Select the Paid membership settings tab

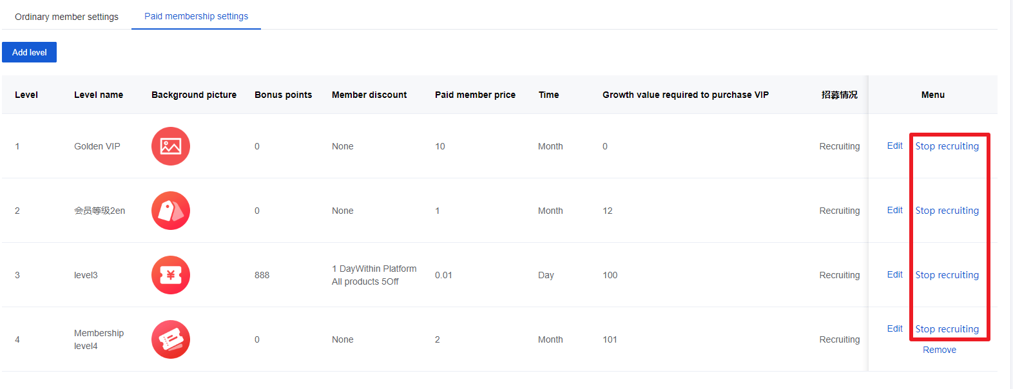(196, 16)
